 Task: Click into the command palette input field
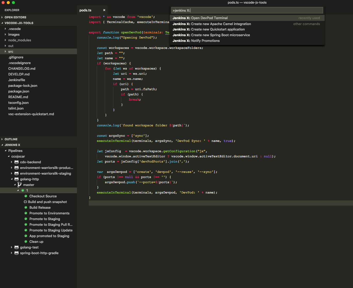click(247, 10)
